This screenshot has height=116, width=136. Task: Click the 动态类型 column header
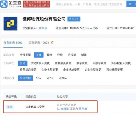point(31,97)
